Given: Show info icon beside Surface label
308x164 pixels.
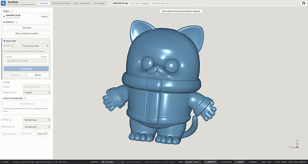Looking at the screenshot, I should (x=12, y=46).
